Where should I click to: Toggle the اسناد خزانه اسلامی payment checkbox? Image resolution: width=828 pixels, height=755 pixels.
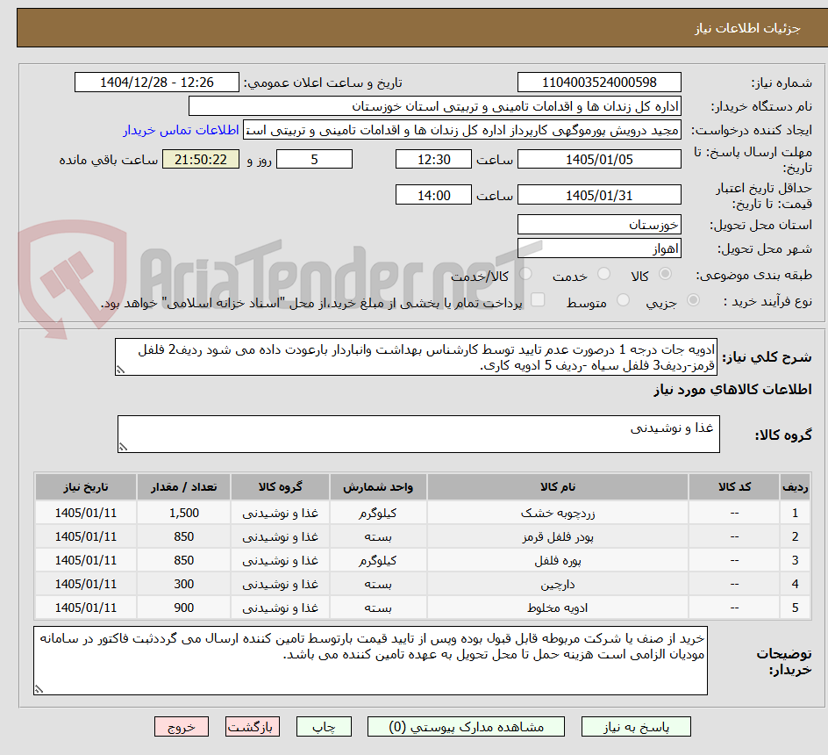click(538, 299)
